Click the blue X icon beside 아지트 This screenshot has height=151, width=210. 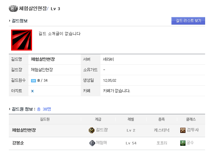(32, 91)
